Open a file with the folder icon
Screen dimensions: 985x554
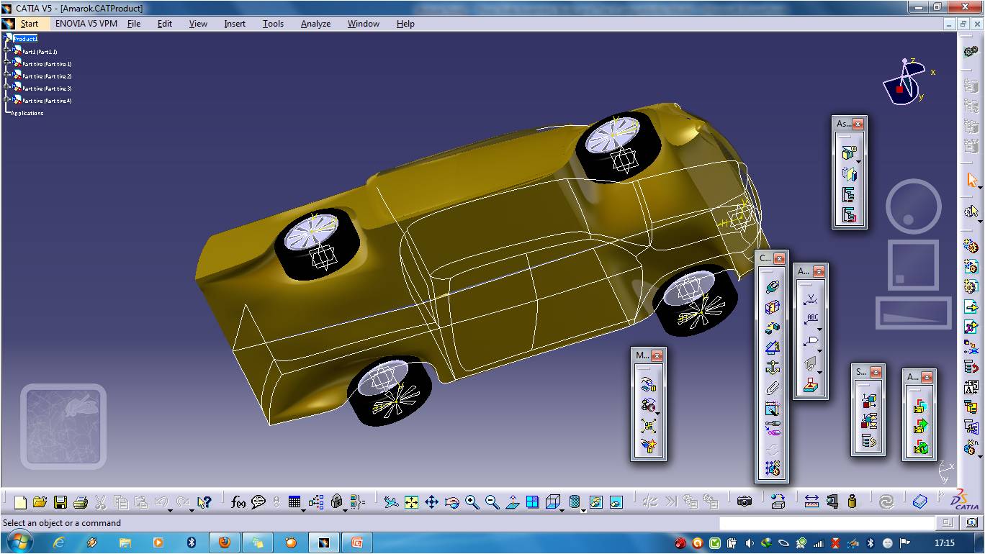coord(40,502)
